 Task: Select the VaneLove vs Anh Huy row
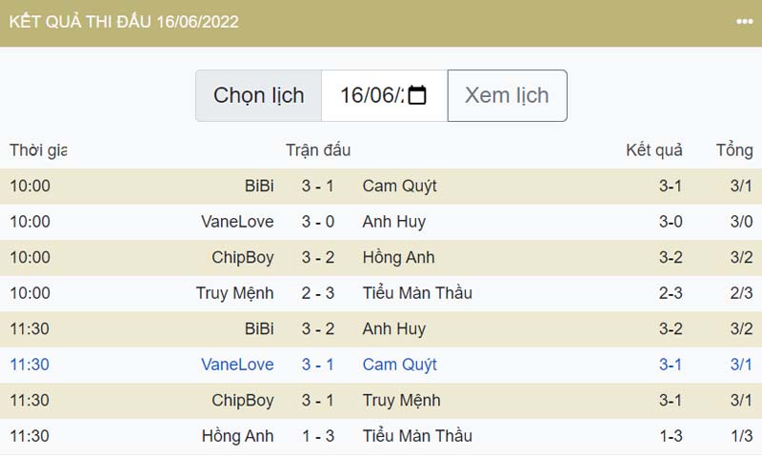click(x=381, y=222)
